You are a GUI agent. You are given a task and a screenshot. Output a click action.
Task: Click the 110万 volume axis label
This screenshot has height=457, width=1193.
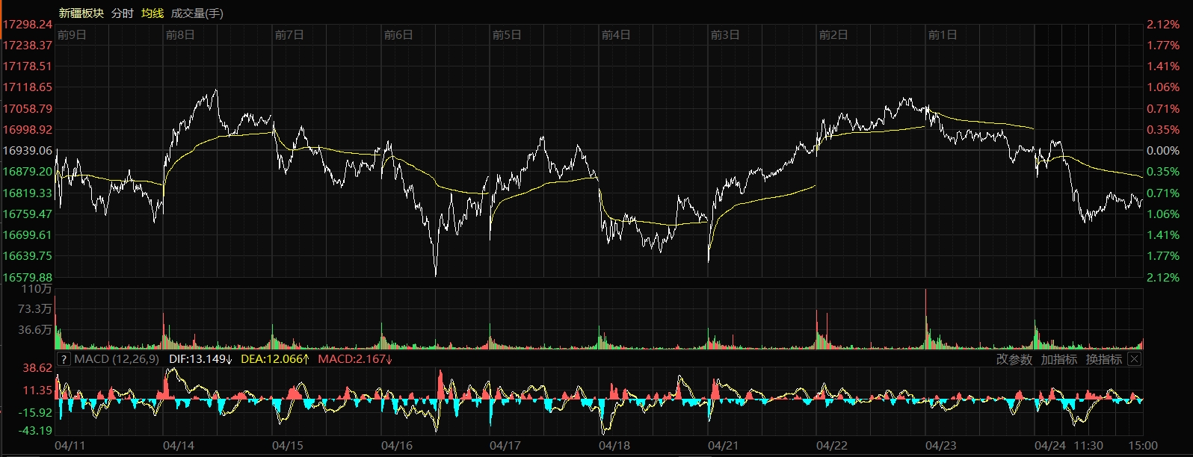point(37,289)
